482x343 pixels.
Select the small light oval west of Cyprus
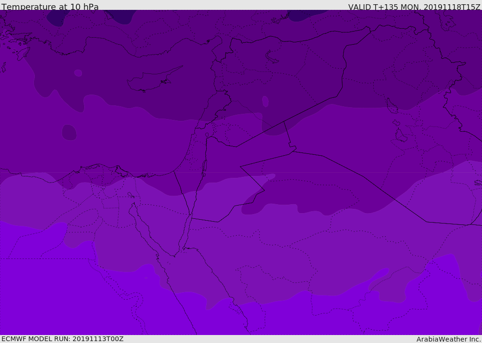[78, 73]
